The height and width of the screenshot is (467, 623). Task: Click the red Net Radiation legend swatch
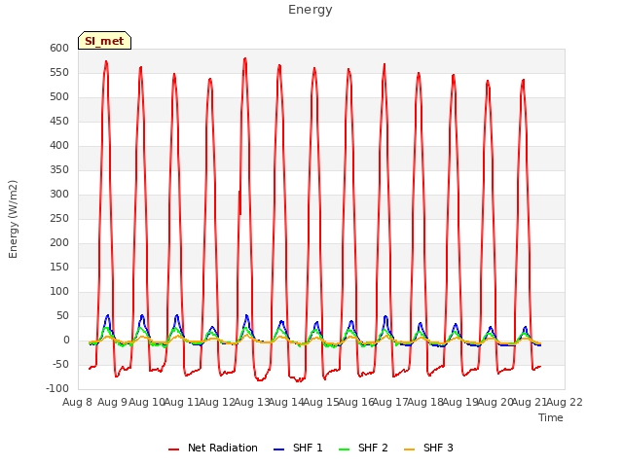[173, 449]
